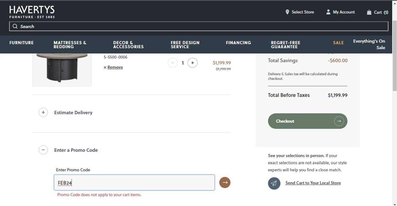Collapse the Enter a Promo Code section
Image resolution: width=397 pixels, height=206 pixels.
pyautogui.click(x=43, y=150)
